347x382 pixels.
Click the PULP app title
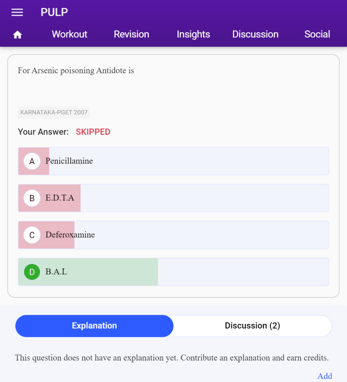click(54, 12)
